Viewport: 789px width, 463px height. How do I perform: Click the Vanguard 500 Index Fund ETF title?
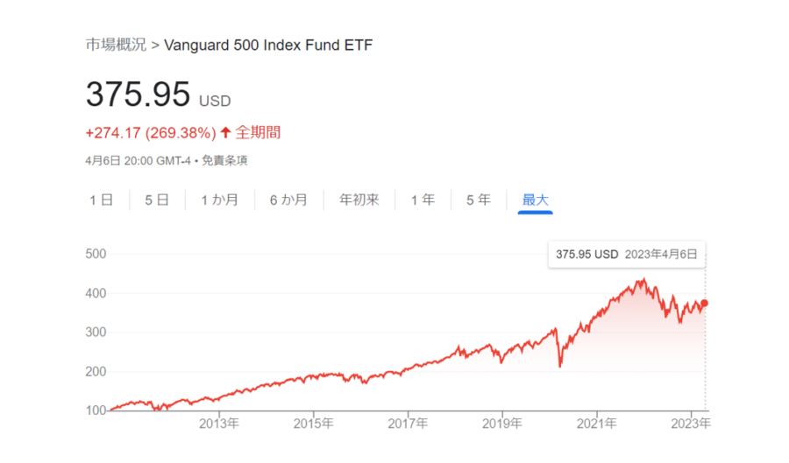pos(267,45)
